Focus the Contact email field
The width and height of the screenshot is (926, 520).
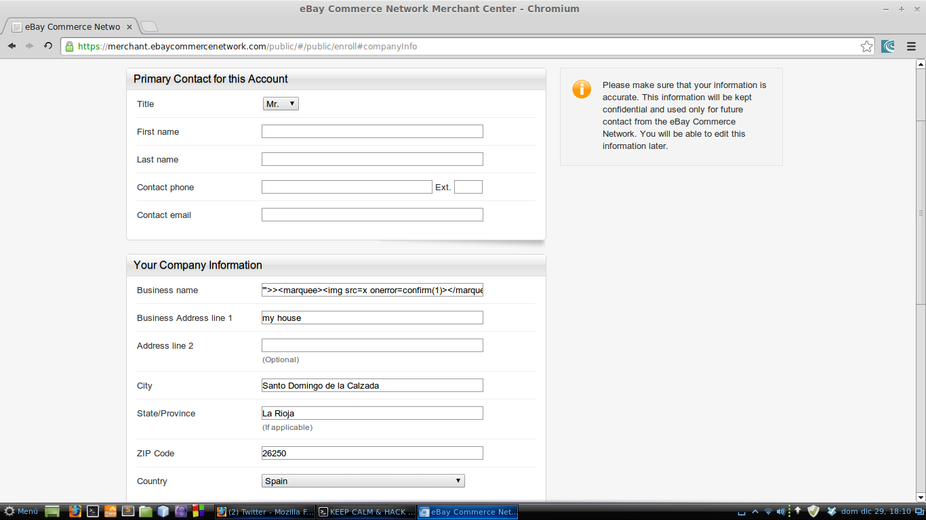tap(372, 215)
